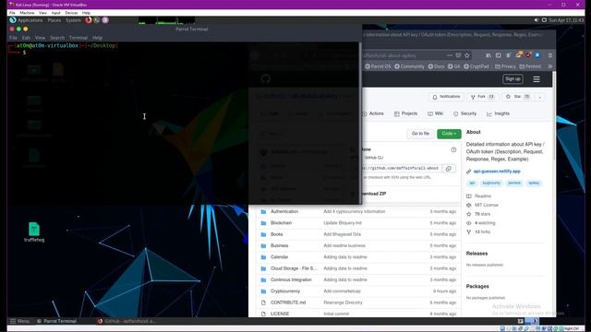Open the VirtualBox Machine menu
Image resolution: width=591 pixels, height=332 pixels.
pyautogui.click(x=27, y=13)
